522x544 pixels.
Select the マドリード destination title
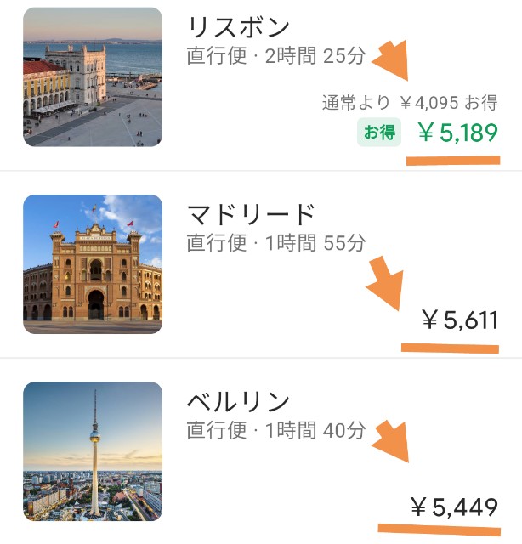click(251, 214)
